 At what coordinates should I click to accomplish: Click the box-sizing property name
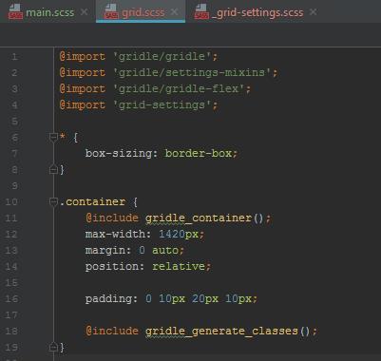[x=119, y=154]
